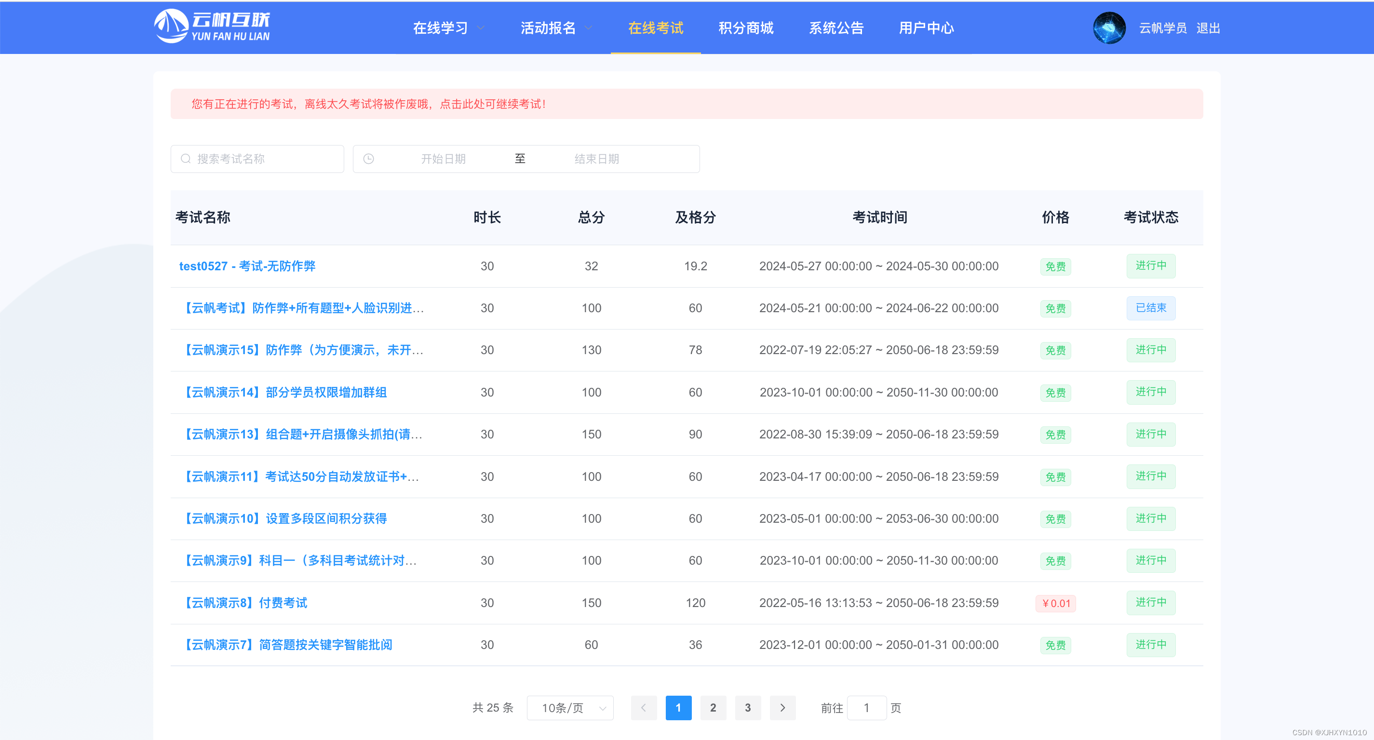Click the Yun Fan Hu Lian logo
The width and height of the screenshot is (1374, 740).
pos(212,26)
